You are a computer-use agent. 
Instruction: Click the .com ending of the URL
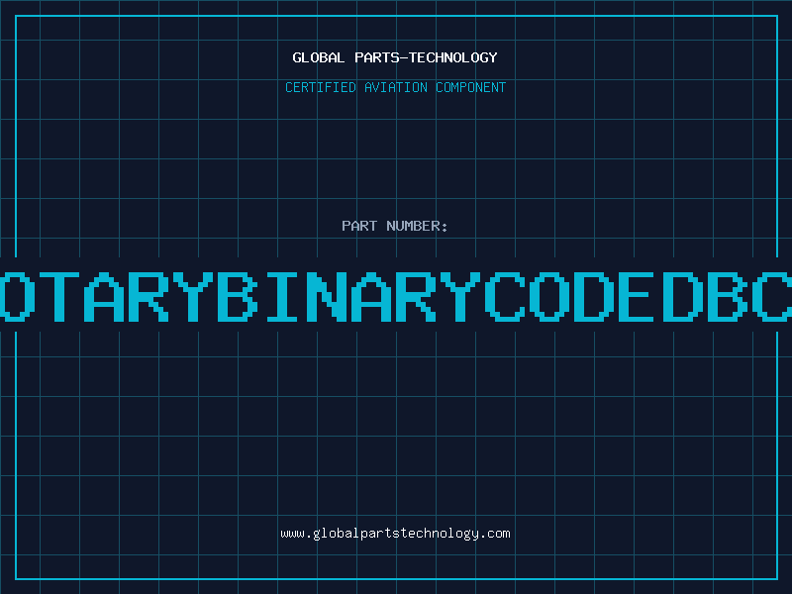pos(495,534)
